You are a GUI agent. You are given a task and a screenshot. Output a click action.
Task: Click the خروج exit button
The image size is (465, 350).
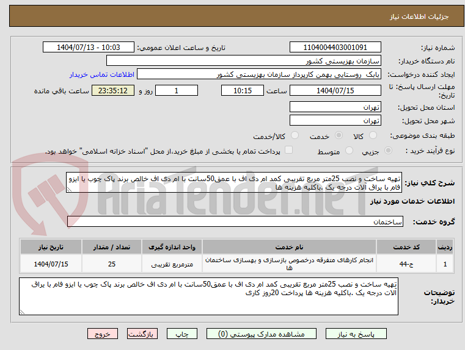(x=103, y=334)
